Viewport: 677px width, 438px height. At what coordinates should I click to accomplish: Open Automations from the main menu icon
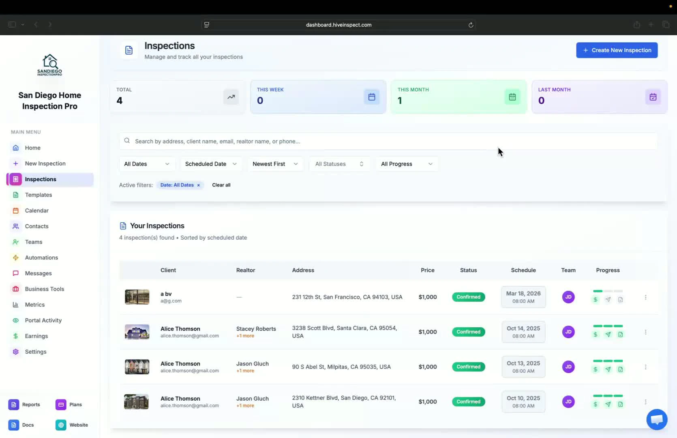pos(15,258)
